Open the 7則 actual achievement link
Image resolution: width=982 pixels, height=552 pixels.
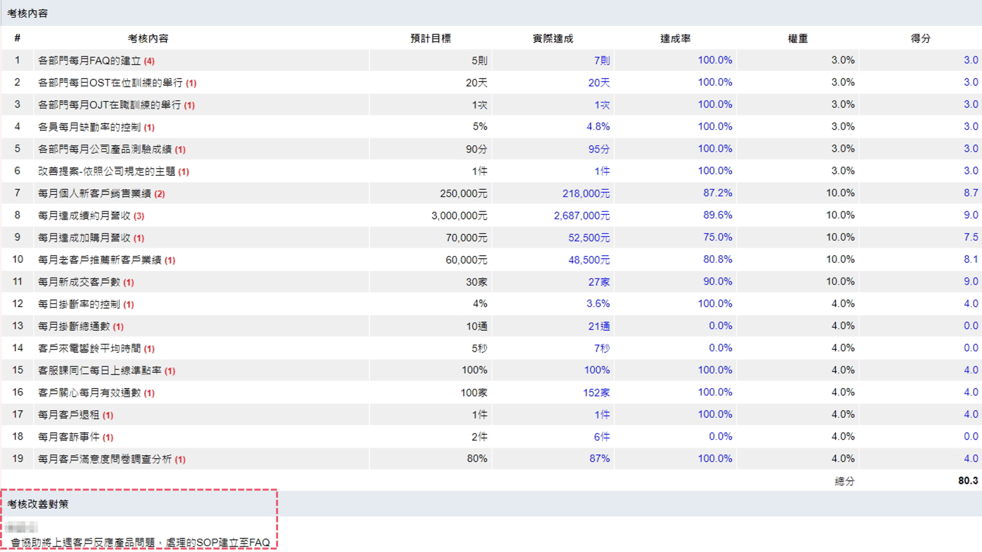click(601, 60)
